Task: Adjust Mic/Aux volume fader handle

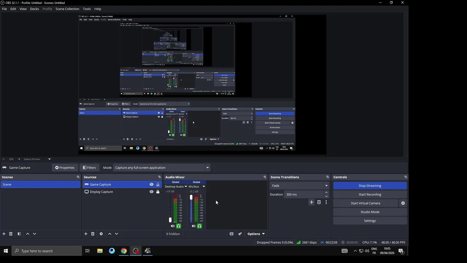Action: 191,197
